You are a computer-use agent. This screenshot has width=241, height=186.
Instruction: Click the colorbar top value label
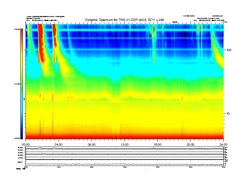17,29
